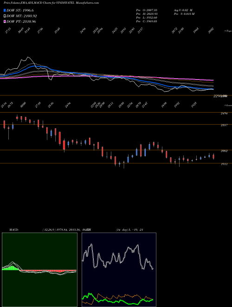
Task: Select the 'DOW ST: 1996.6' legend text
Action: [20, 10]
